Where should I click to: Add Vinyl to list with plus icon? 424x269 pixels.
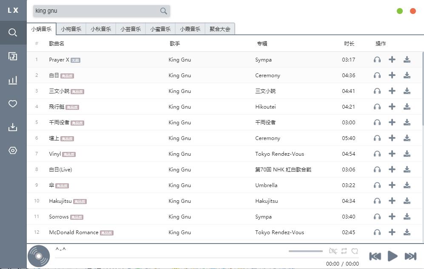[x=392, y=154]
